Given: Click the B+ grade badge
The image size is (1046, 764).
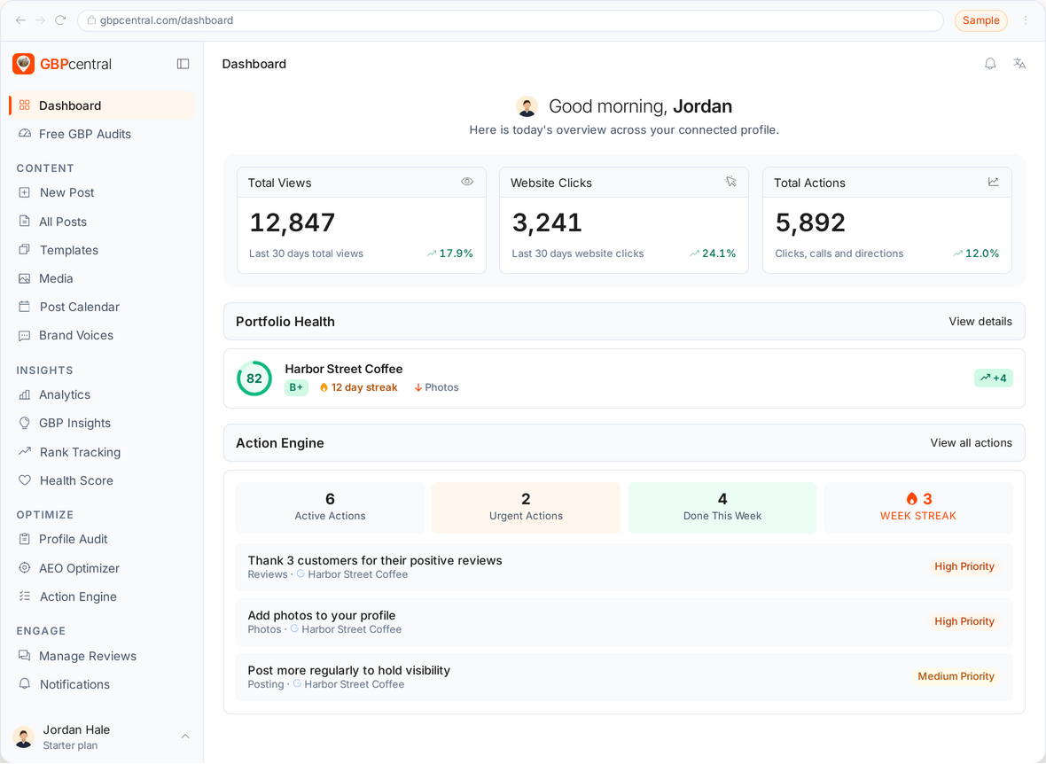Looking at the screenshot, I should pyautogui.click(x=296, y=387).
